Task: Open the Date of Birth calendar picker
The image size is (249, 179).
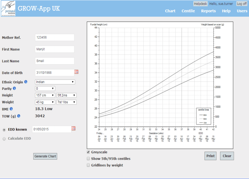Action: click(76, 72)
